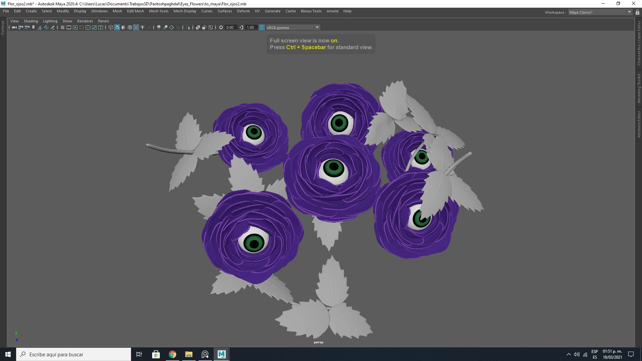Toggle the Resolution Gate icon

tap(75, 27)
